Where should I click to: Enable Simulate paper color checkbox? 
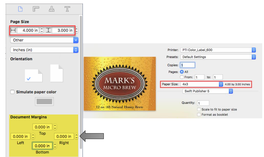[x=12, y=92]
